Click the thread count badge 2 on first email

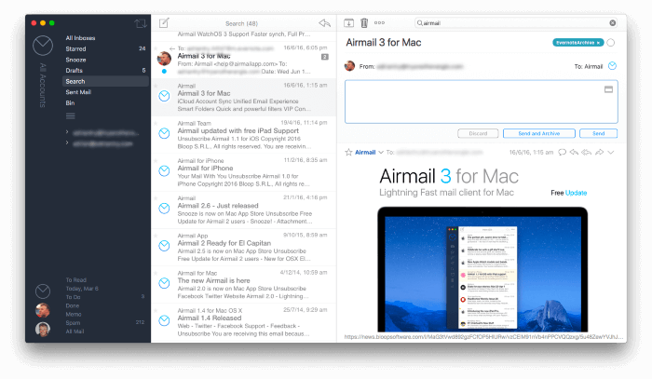tap(325, 57)
